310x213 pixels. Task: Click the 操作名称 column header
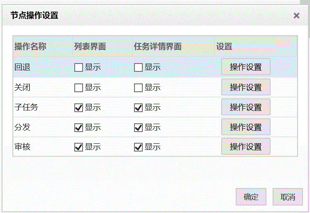coord(30,47)
